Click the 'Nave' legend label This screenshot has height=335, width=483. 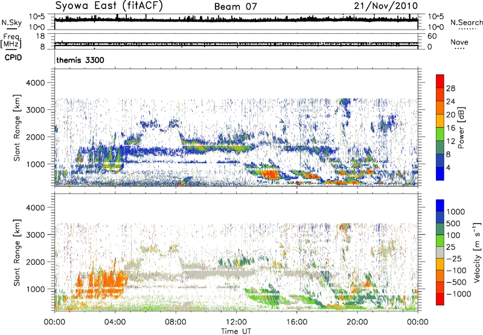459,42
